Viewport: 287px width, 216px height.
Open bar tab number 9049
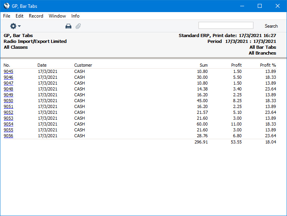click(9, 95)
